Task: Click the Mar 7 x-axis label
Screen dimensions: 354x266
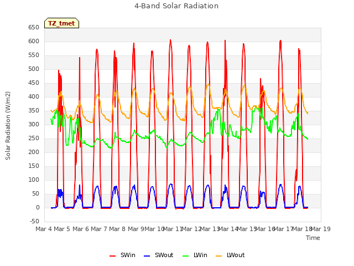Action: [x=99, y=229]
